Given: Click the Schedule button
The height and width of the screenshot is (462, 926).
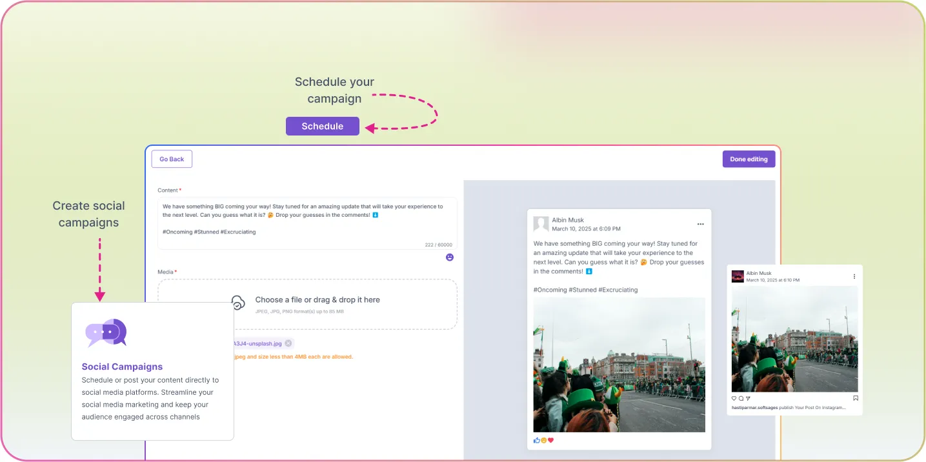Looking at the screenshot, I should 322,126.
